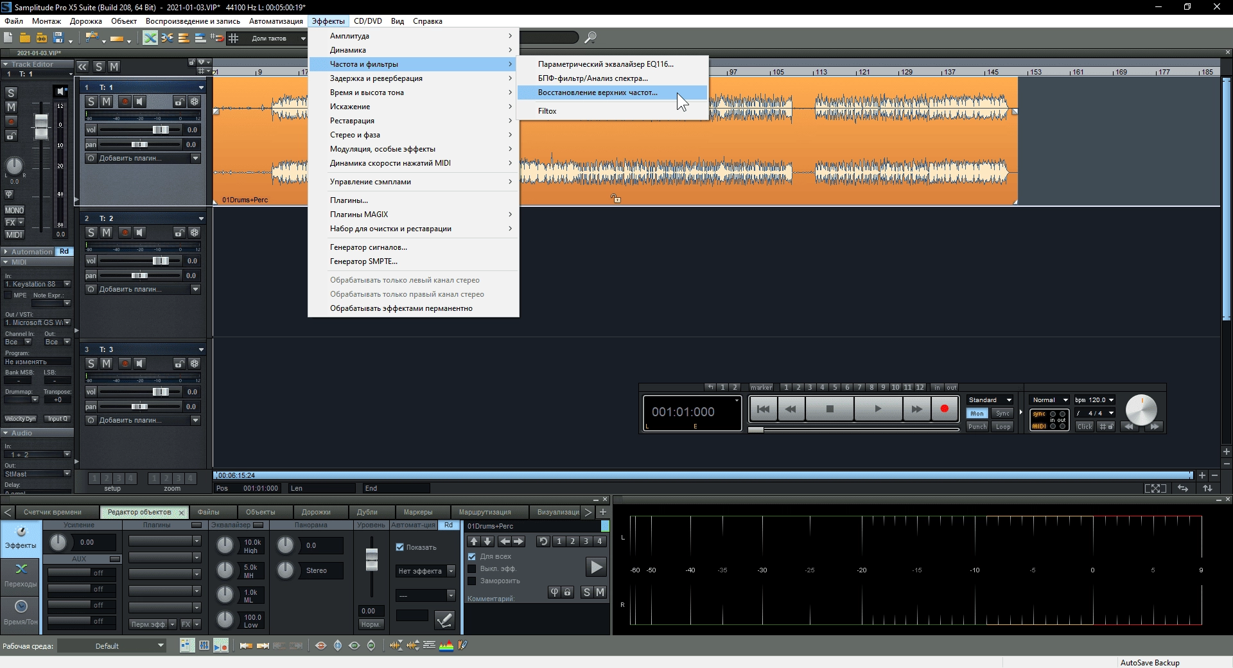This screenshot has height=668, width=1233.
Task: Click the Норм. normalize button
Action: point(371,624)
